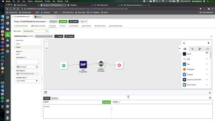The width and height of the screenshot is (215, 121).
Task: Expand the editor with fullscreen arrow icon
Action: click(x=211, y=36)
